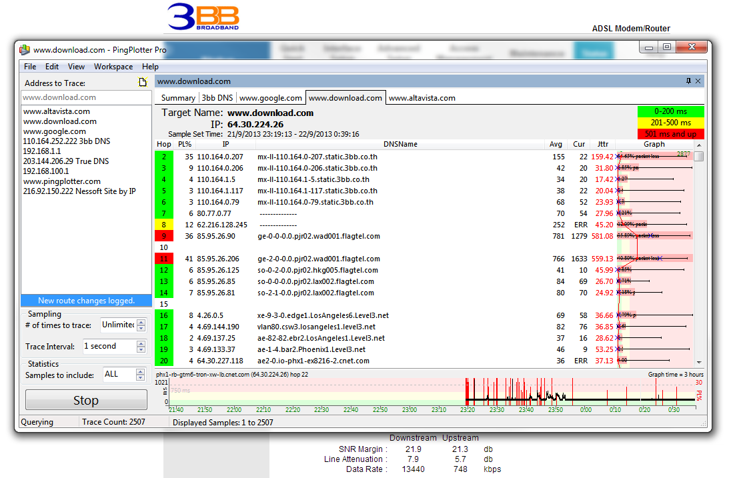Open the Help menu
The height and width of the screenshot is (478, 733).
pyautogui.click(x=150, y=67)
